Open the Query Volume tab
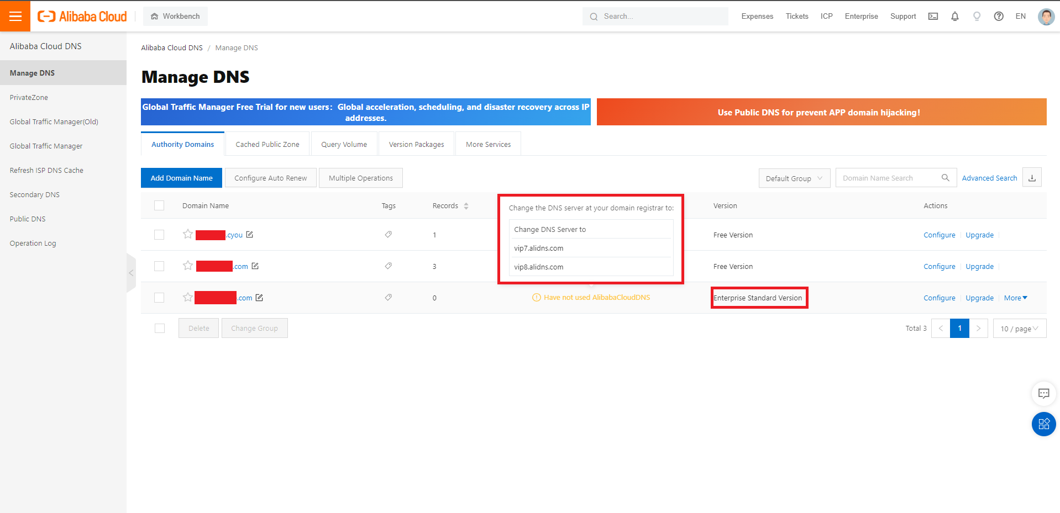The height and width of the screenshot is (513, 1060). click(344, 144)
